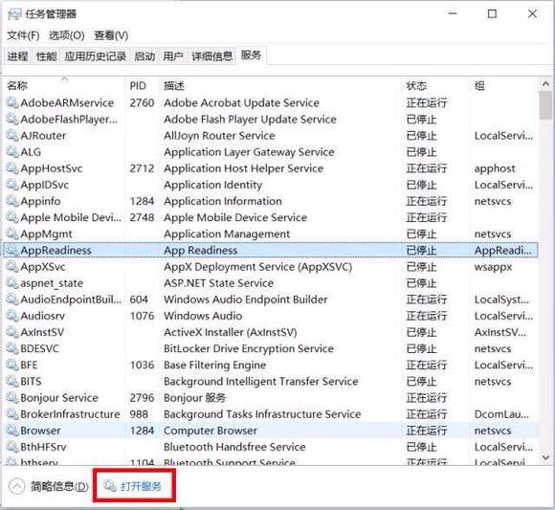
Task: Open the 选项(O) menu
Action: pos(67,35)
